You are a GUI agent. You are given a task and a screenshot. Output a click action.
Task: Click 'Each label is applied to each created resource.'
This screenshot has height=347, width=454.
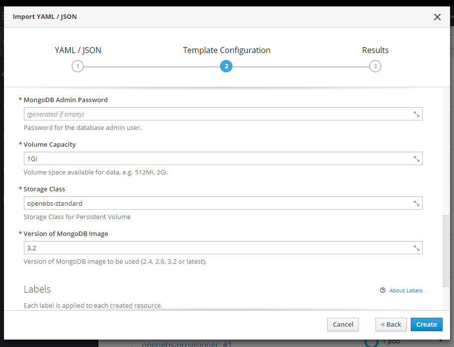tap(93, 306)
